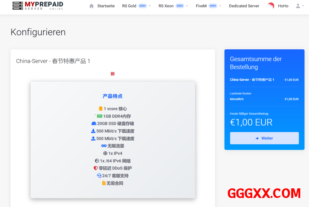Screen dimensions: 309x207
Task: Open the FiveM dropdown menu
Action: (208, 6)
